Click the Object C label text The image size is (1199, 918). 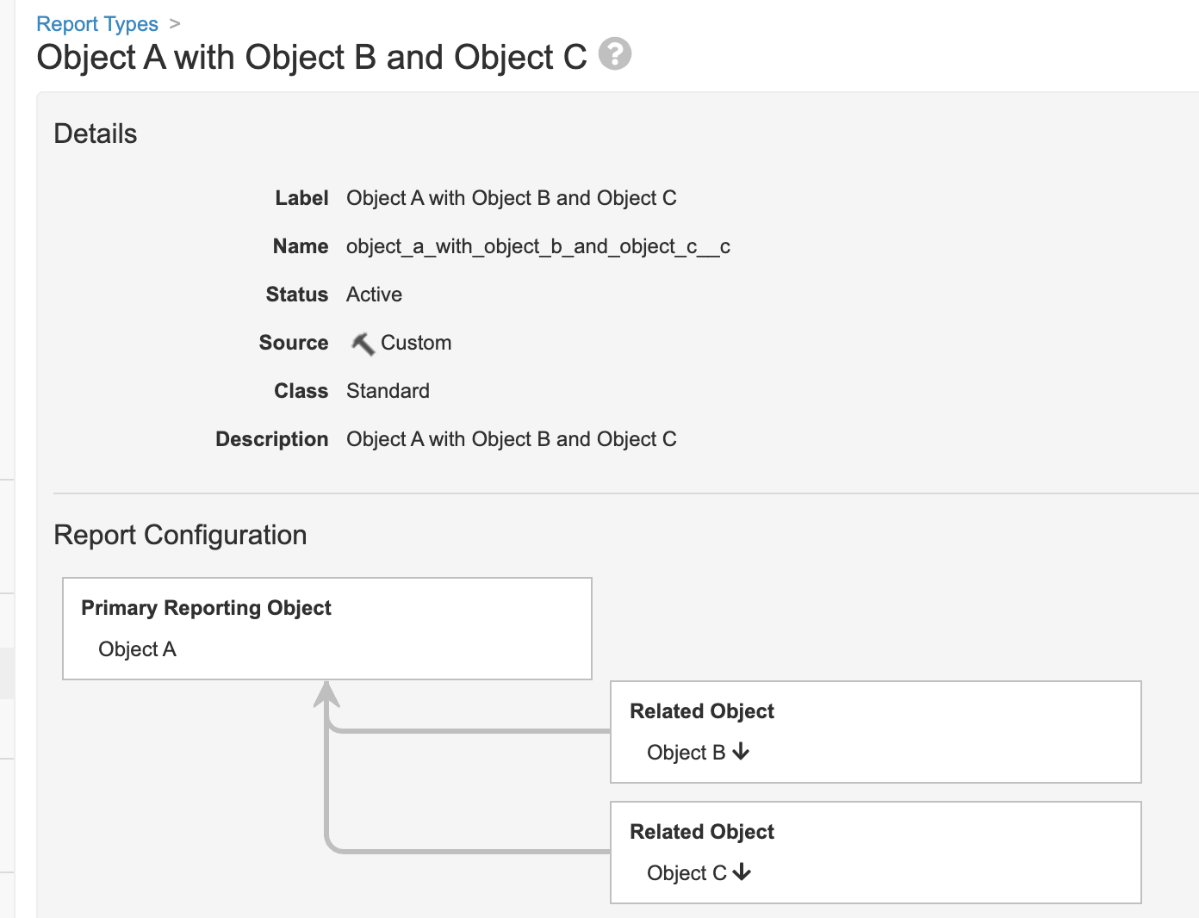(686, 873)
